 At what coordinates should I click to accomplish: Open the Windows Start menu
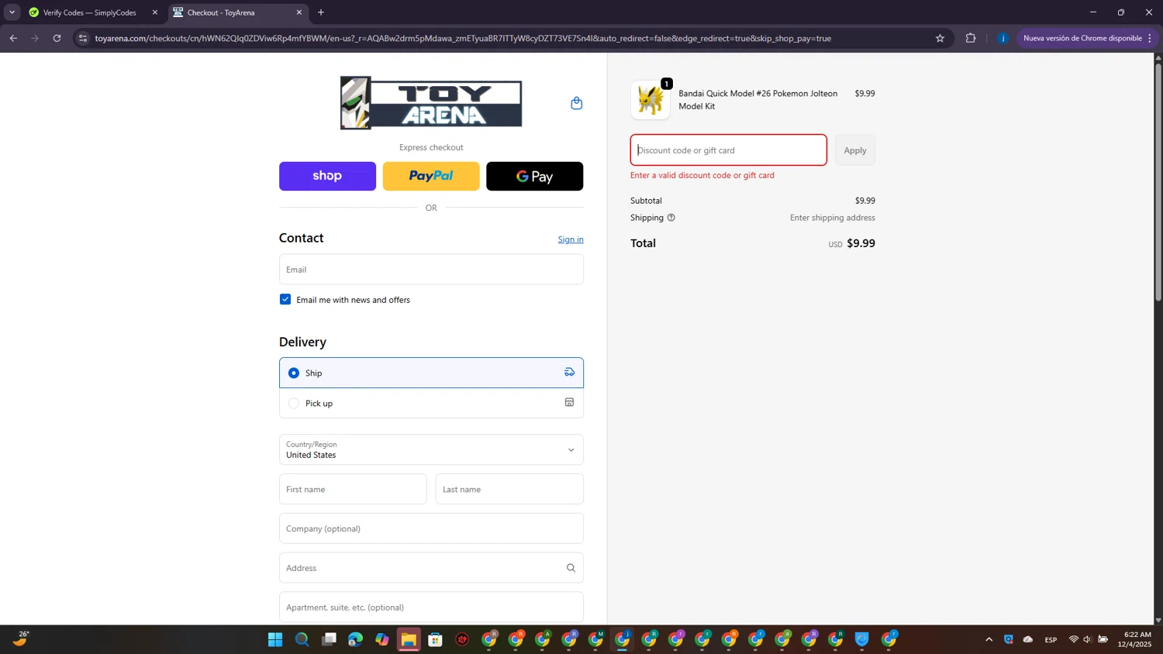tap(275, 639)
